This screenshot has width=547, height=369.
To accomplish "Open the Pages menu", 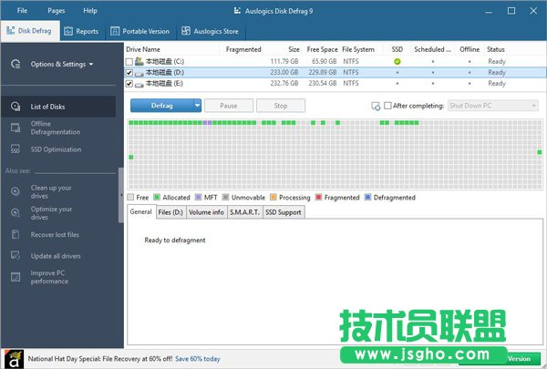I will point(56,10).
